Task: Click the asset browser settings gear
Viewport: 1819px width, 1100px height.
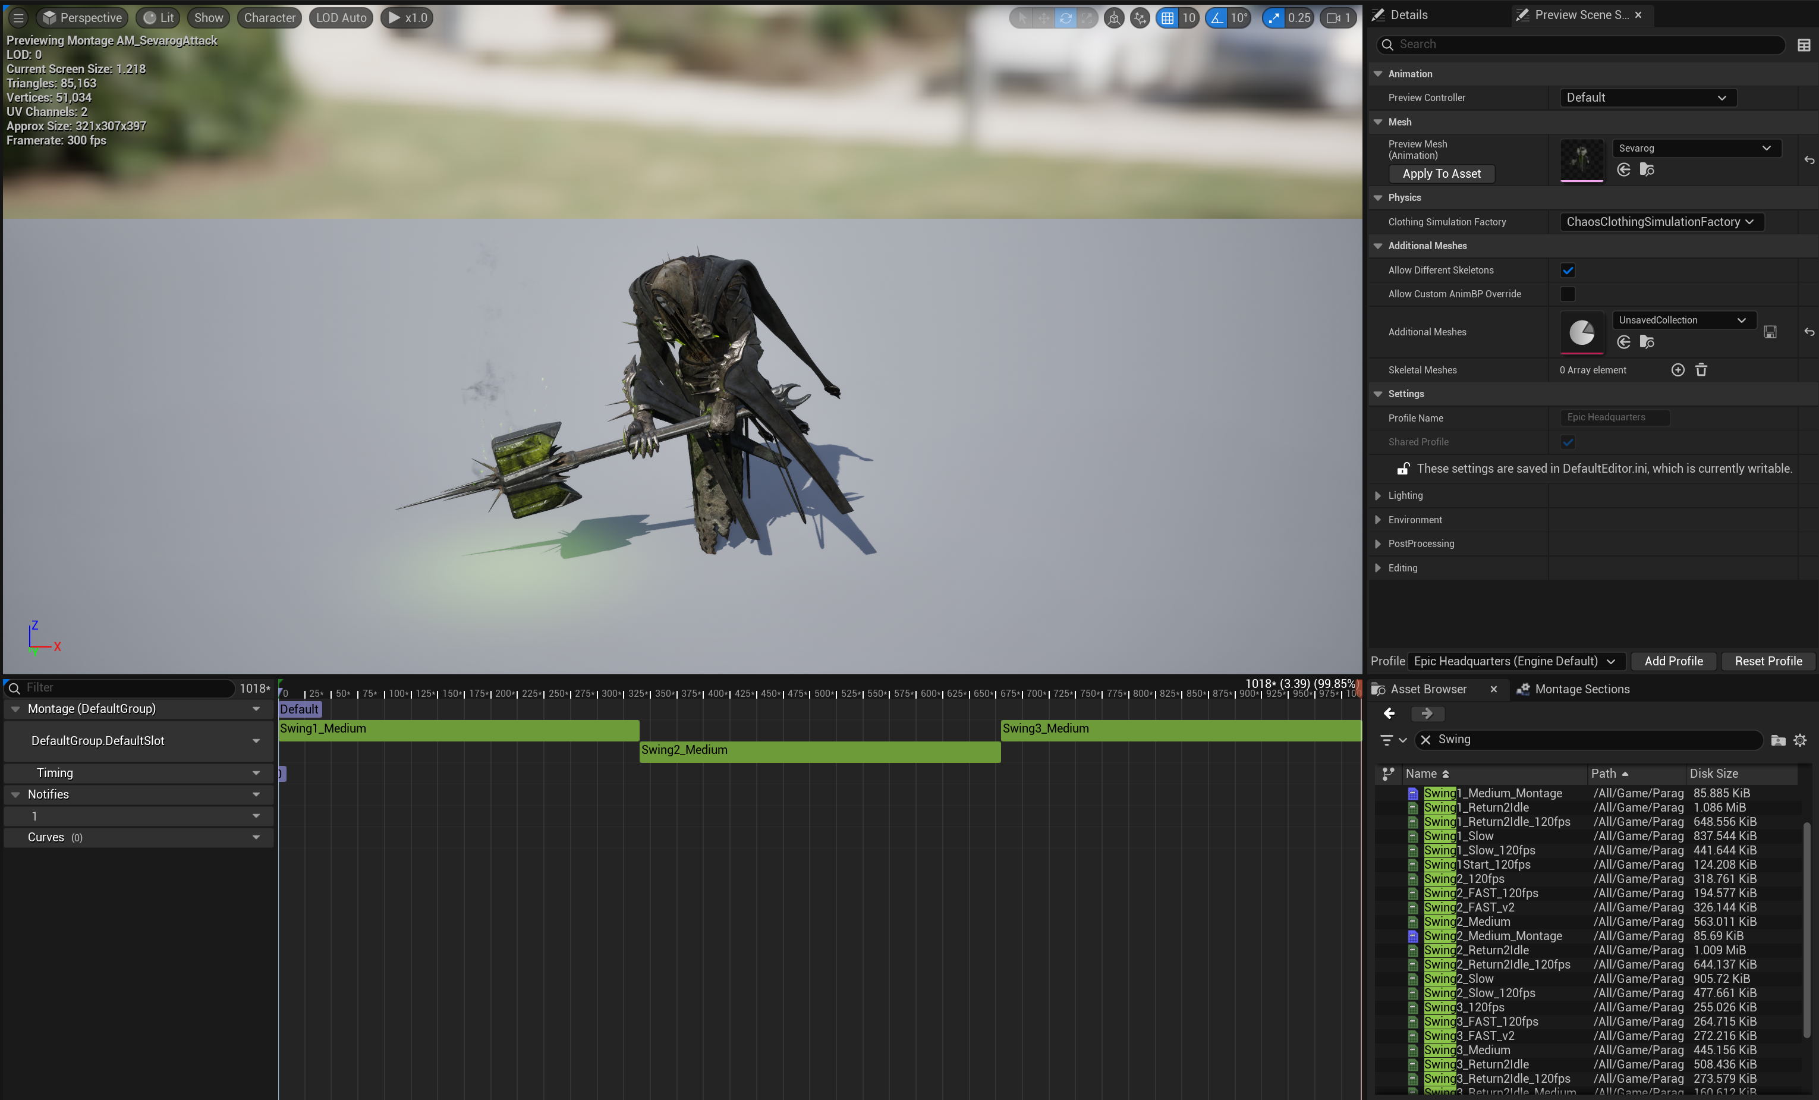Action: click(x=1800, y=740)
